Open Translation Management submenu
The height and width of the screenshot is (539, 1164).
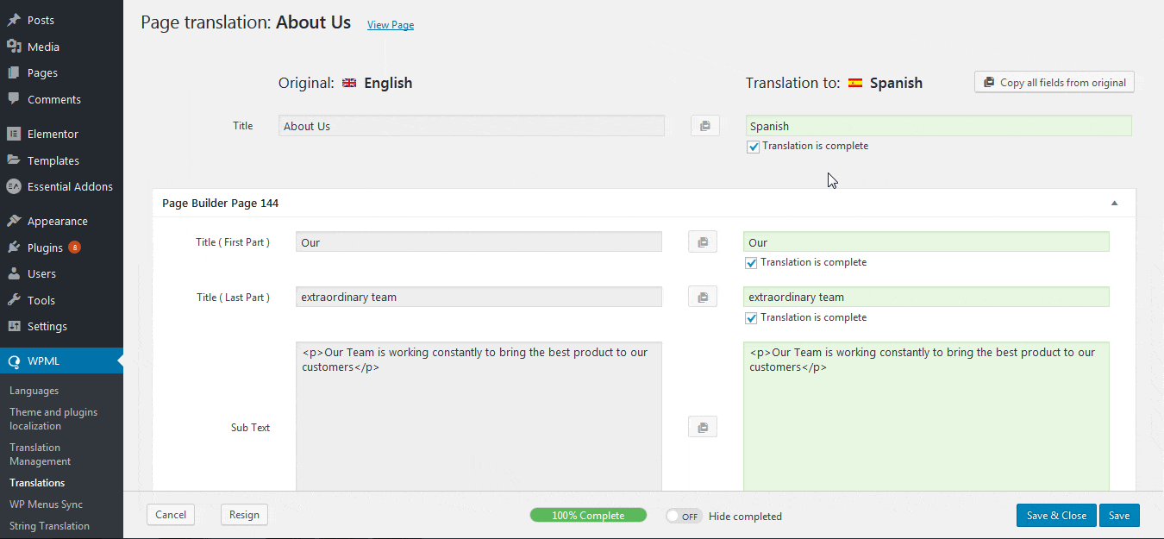coord(41,454)
